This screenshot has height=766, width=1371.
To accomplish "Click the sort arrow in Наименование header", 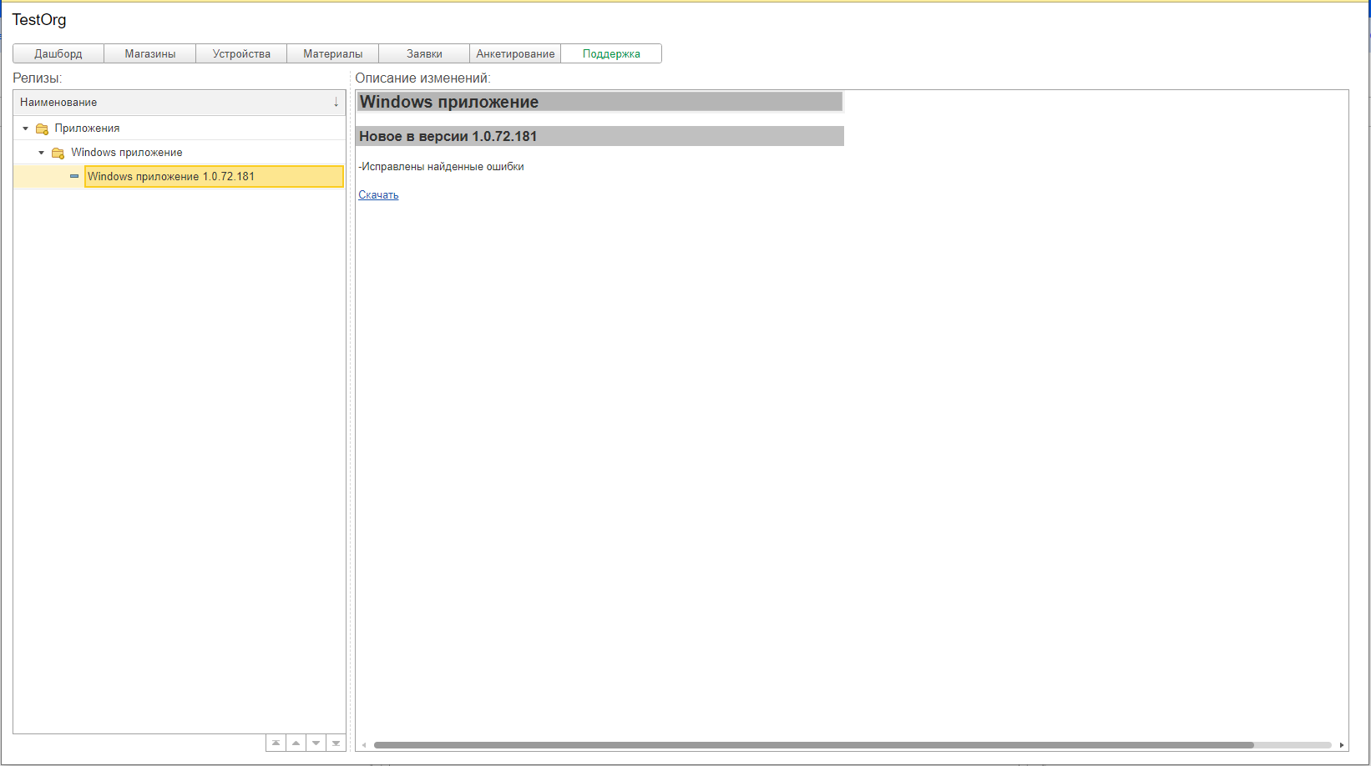I will pyautogui.click(x=336, y=102).
